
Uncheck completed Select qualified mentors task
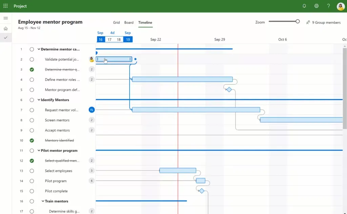pyautogui.click(x=32, y=161)
